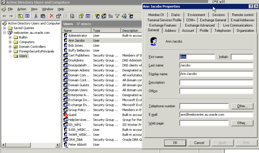Expand the Domain Controllers tree node
This screenshot has height=153, width=259.
10,47
